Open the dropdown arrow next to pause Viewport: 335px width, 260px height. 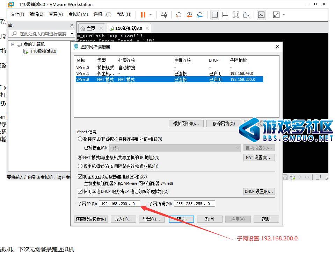(151, 15)
